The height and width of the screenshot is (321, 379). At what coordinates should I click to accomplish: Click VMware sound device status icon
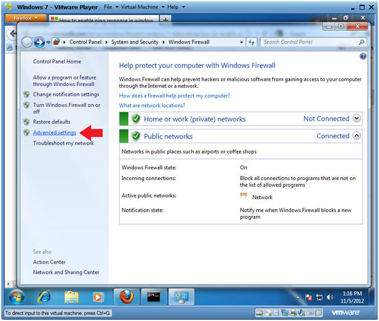(302, 313)
